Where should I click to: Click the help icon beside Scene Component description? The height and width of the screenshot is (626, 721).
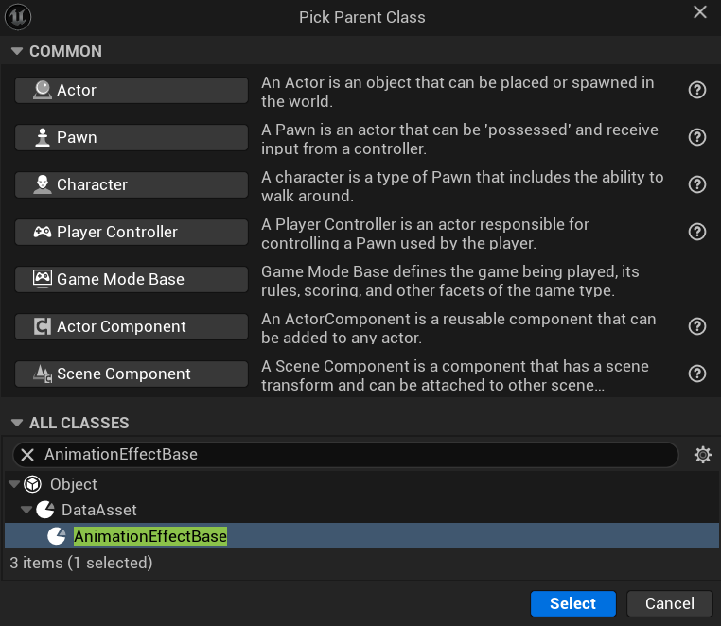point(697,374)
